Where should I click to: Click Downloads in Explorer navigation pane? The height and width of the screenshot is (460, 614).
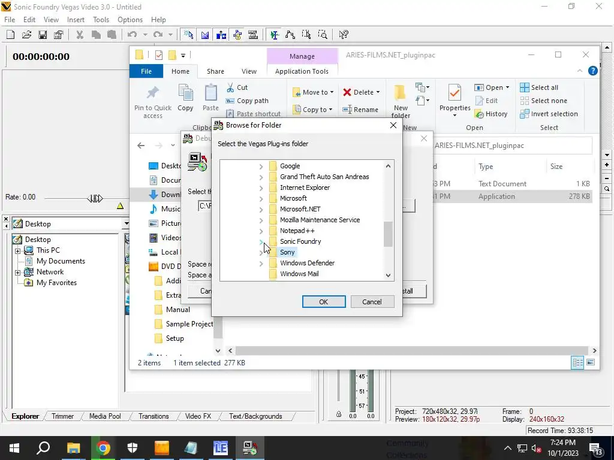164,195
